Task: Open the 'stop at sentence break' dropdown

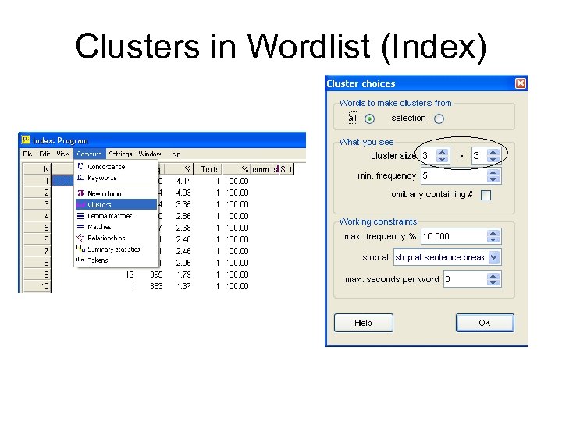Action: 494,257
